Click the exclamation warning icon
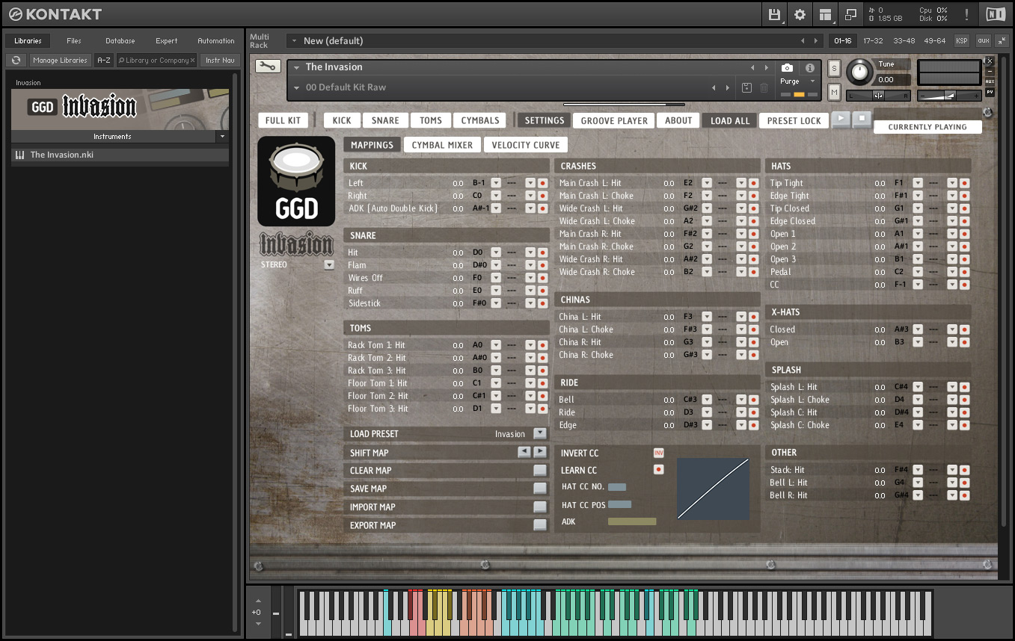This screenshot has height=641, width=1015. pyautogui.click(x=966, y=14)
